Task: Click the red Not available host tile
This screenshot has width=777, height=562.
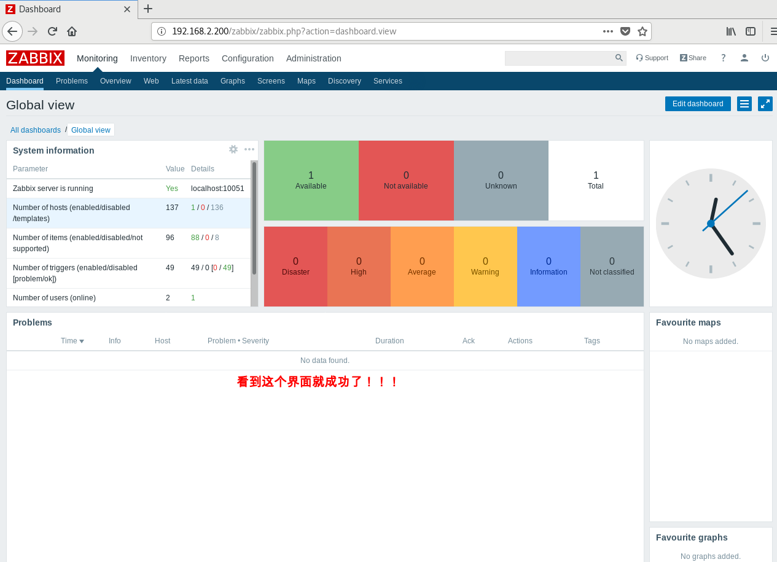Action: [405, 181]
